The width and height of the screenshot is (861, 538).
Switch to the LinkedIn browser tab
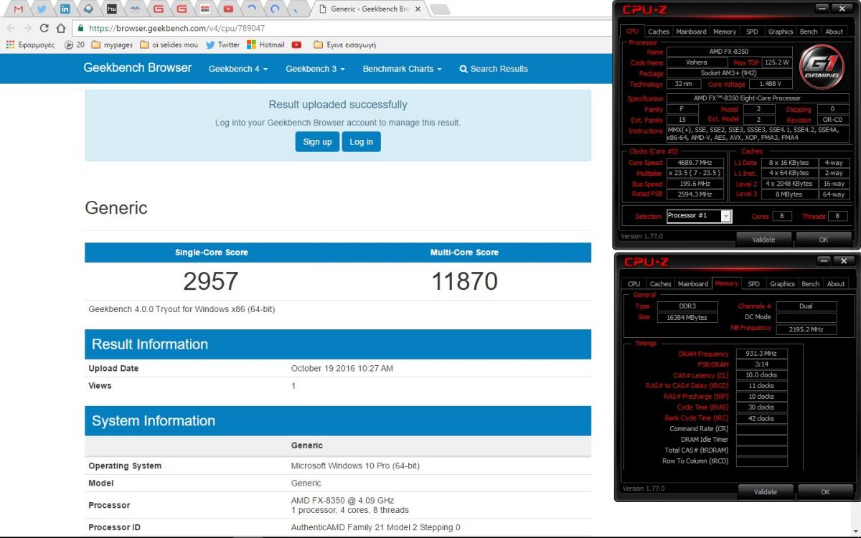(65, 9)
